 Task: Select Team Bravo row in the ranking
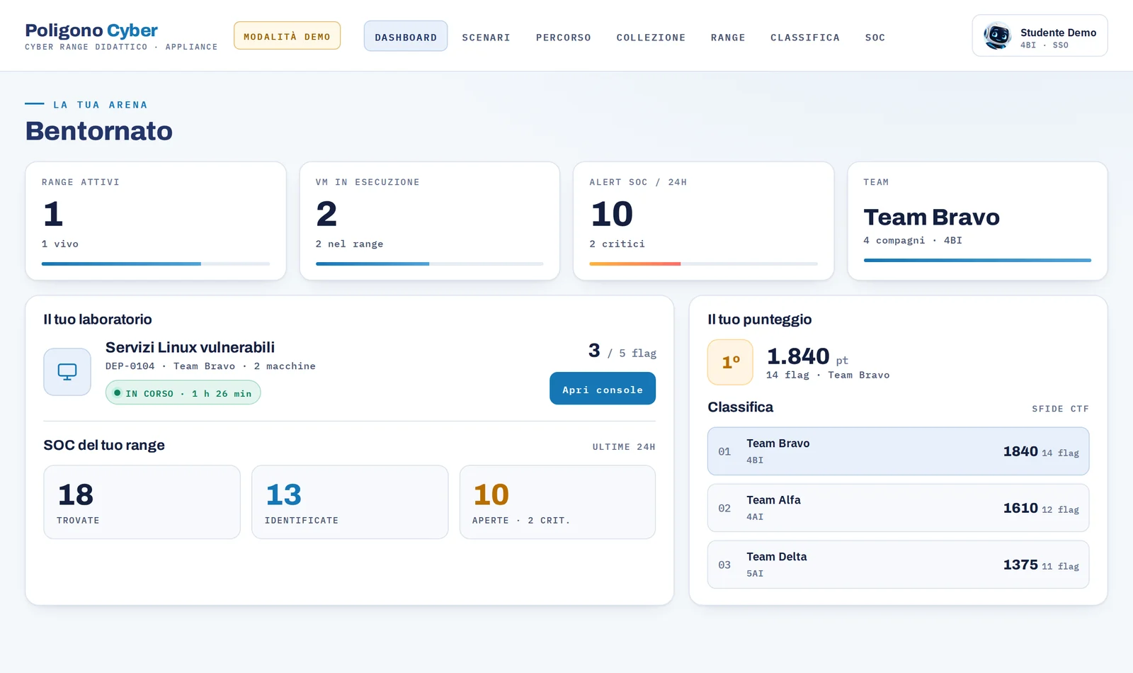coord(898,451)
